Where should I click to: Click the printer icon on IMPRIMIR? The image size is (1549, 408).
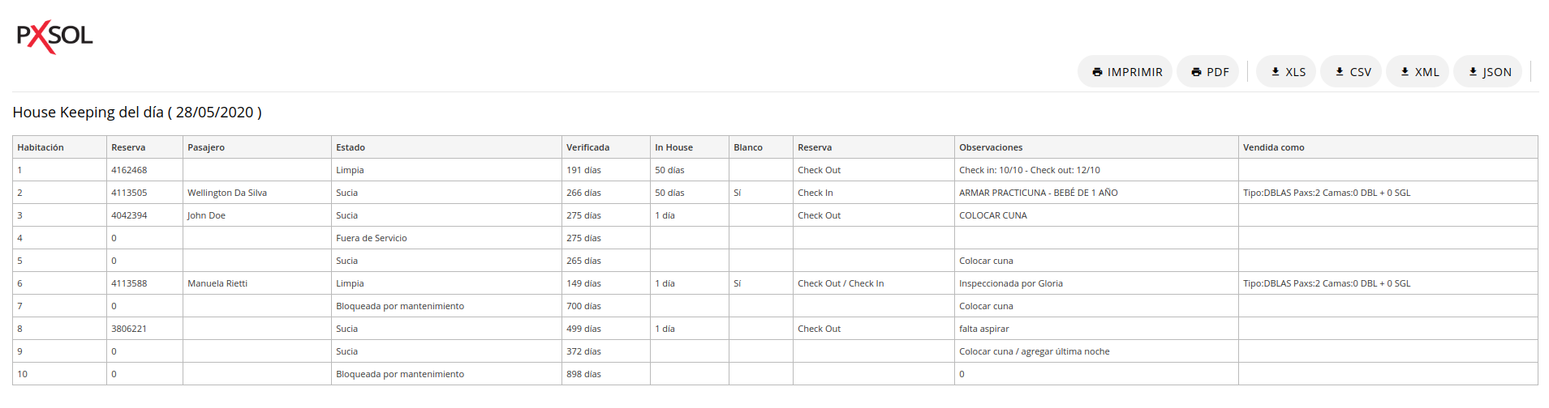click(1097, 72)
